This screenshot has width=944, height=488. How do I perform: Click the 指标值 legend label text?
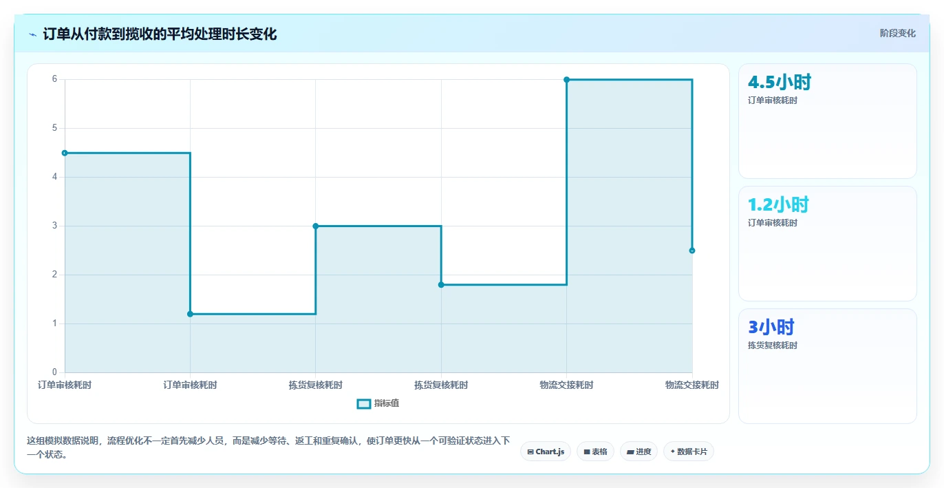387,403
